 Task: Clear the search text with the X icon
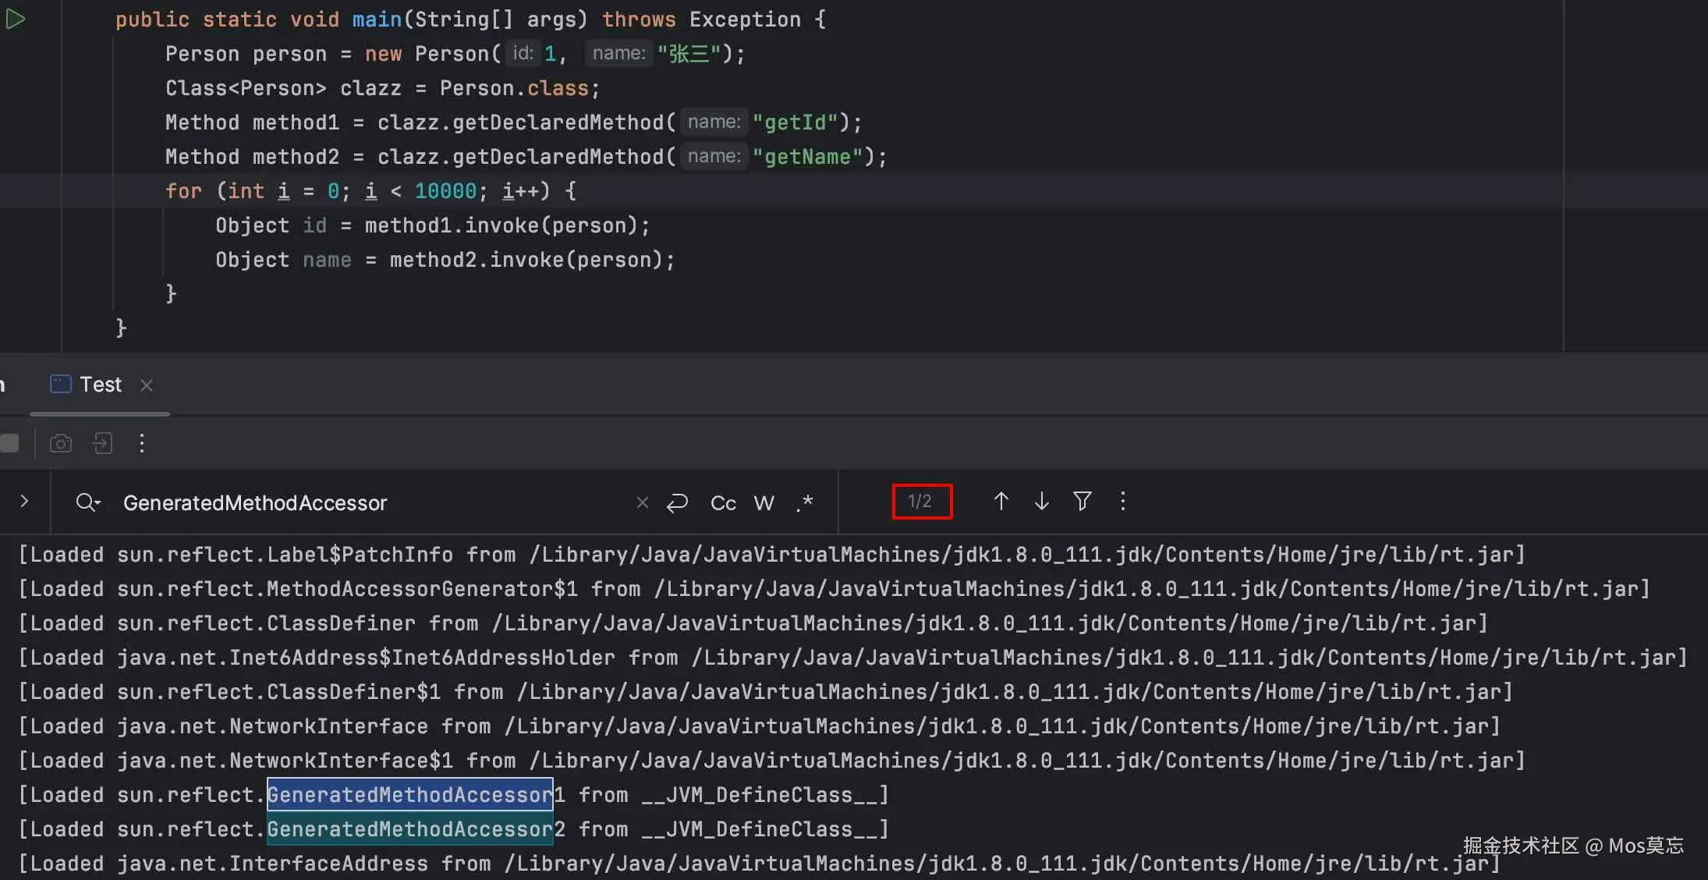642,503
